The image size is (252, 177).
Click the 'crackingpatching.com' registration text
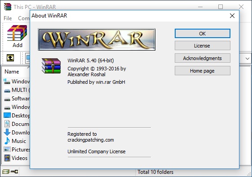pos(91,140)
